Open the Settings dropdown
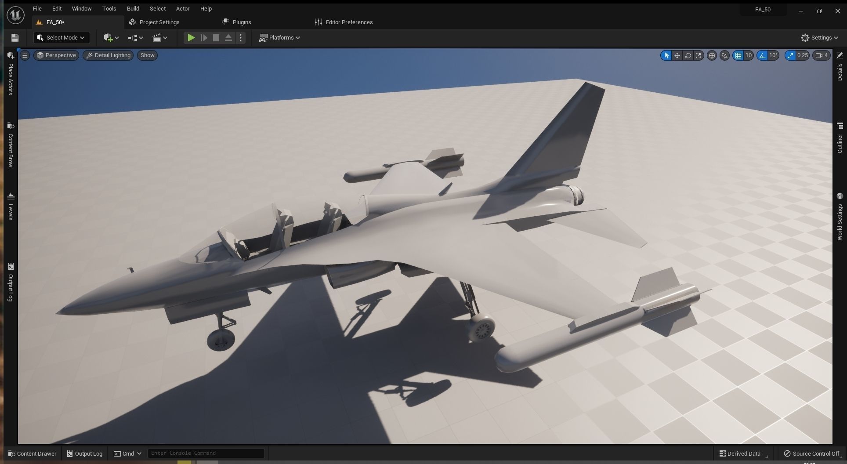Image resolution: width=847 pixels, height=464 pixels. [819, 38]
